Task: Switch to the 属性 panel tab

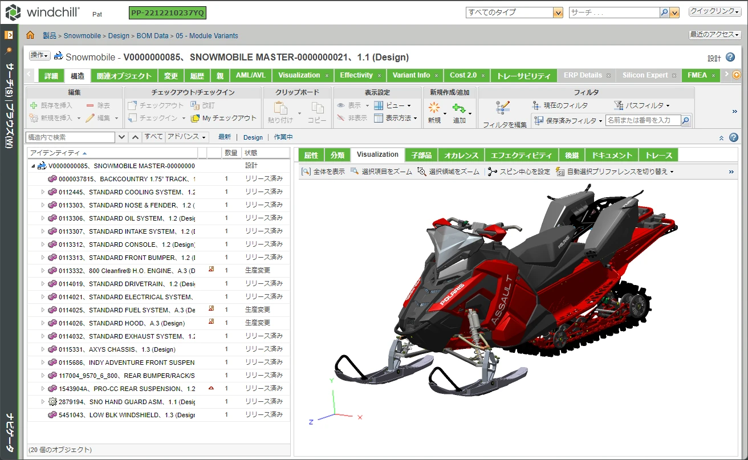Action: [x=311, y=155]
